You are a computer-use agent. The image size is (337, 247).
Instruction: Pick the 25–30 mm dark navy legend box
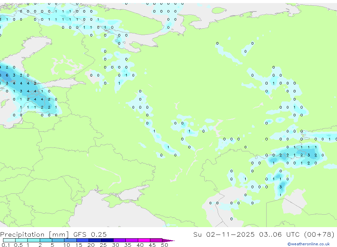point(107,240)
